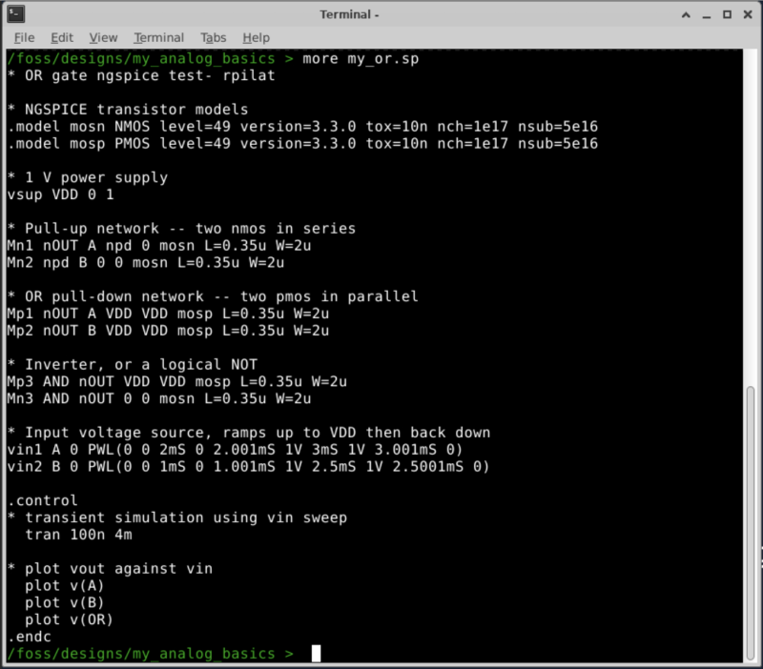Click the cursor block at the last prompt
The width and height of the screenshot is (763, 669).
click(x=317, y=654)
